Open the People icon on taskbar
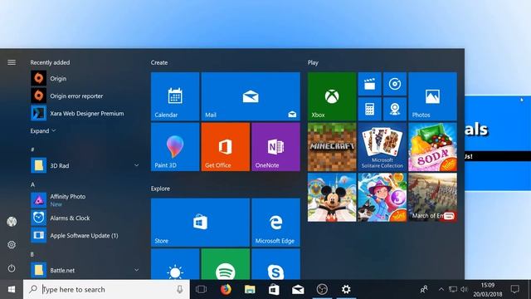Viewport: 531px width, 299px height. tap(424, 290)
